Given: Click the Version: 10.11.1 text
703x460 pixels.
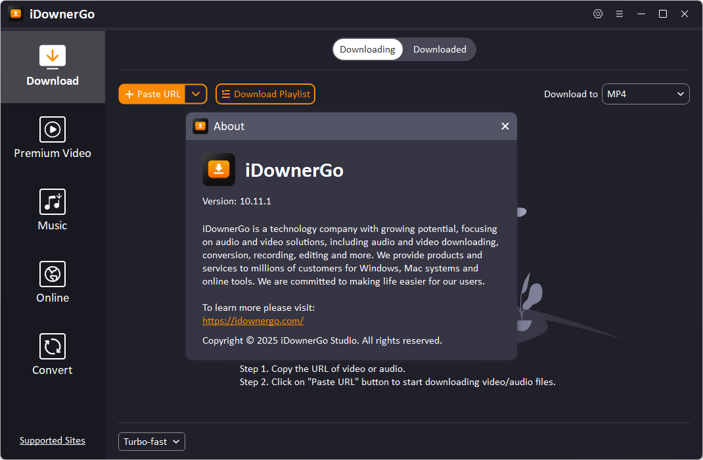Looking at the screenshot, I should pyautogui.click(x=237, y=201).
